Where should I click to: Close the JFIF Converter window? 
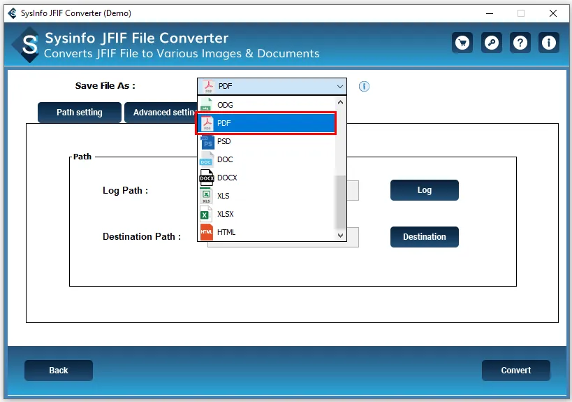tap(553, 13)
